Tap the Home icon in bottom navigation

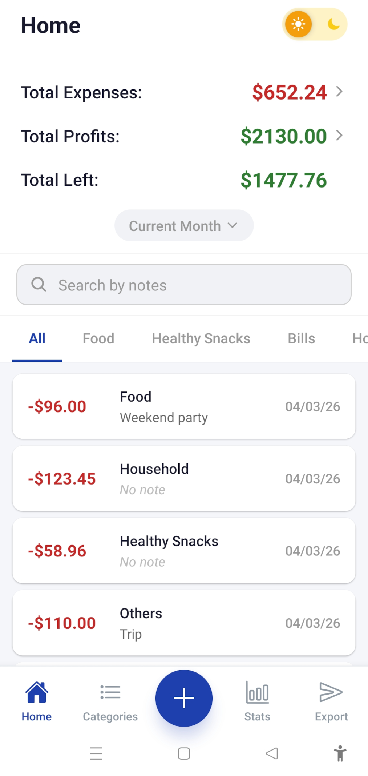(x=37, y=693)
